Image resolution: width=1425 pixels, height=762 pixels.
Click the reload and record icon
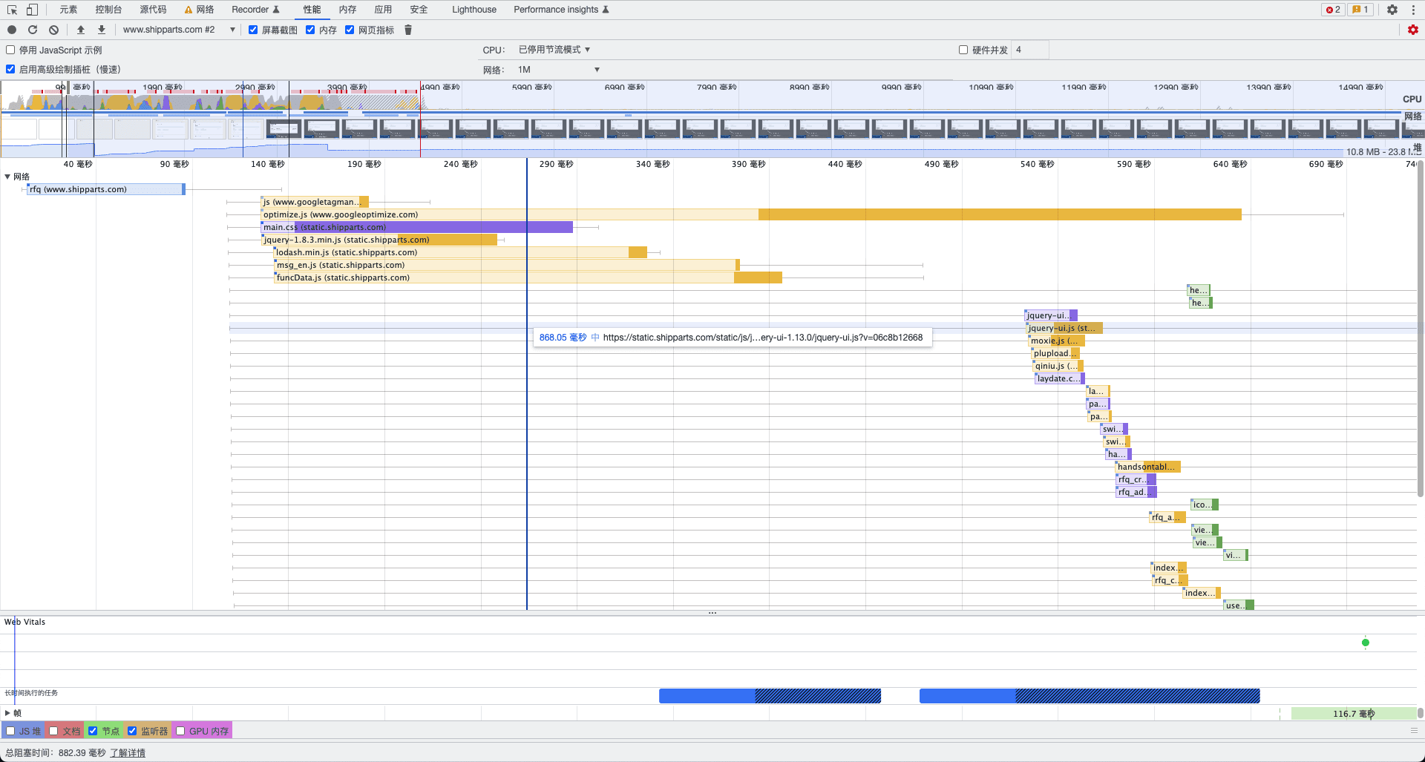click(x=33, y=30)
